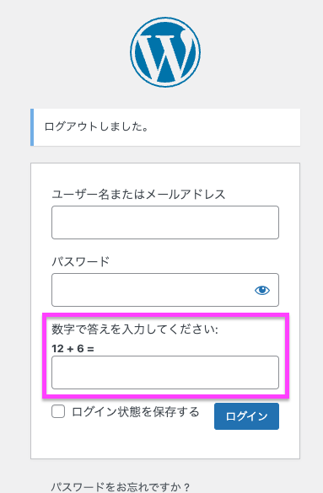Click the 12 + 6 = equation text
This screenshot has width=323, height=493.
[x=73, y=349]
